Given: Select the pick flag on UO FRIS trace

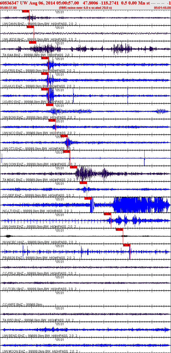Looking at the screenshot, I should pyautogui.click(x=45, y=58).
